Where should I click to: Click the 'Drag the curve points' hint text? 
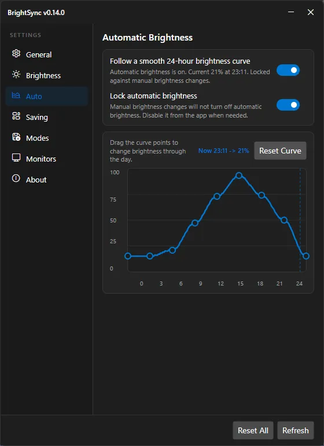[x=148, y=151]
